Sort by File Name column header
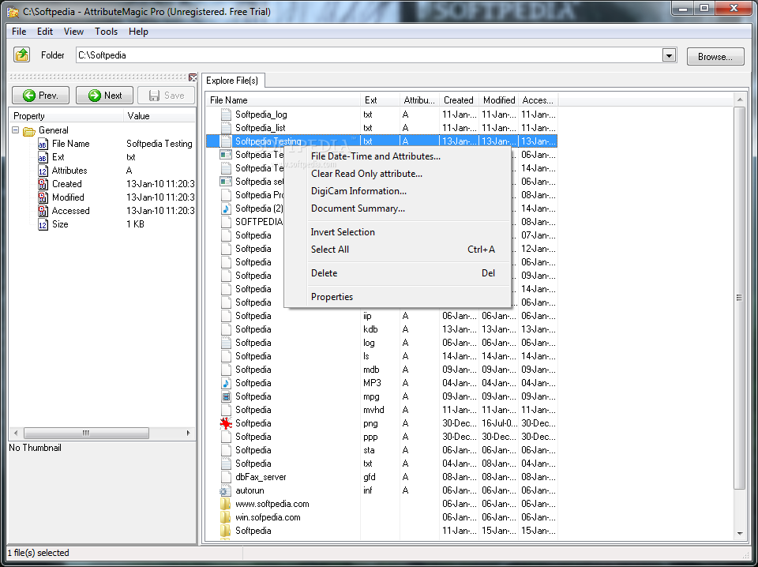 click(283, 100)
